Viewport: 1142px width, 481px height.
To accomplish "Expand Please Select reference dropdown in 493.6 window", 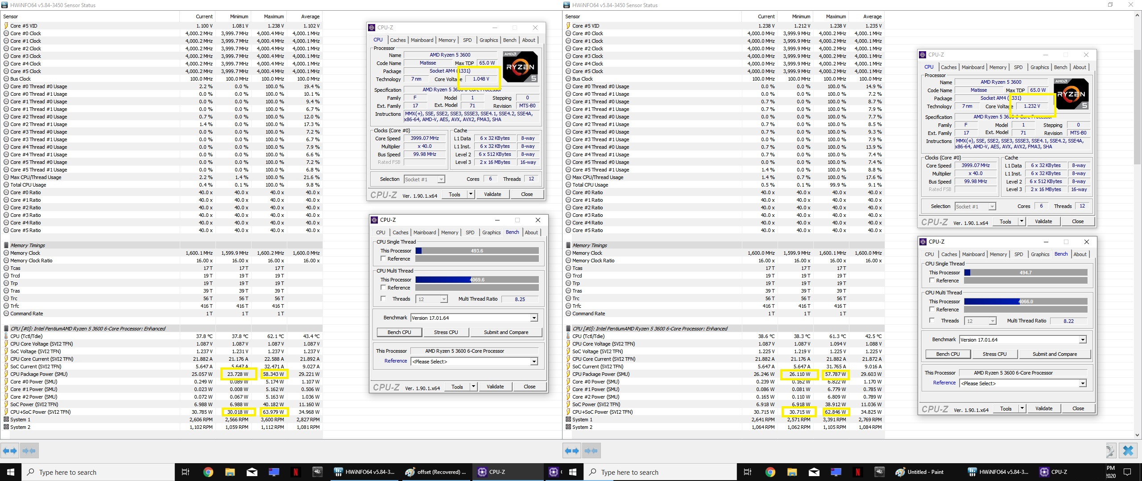I will tap(534, 362).
